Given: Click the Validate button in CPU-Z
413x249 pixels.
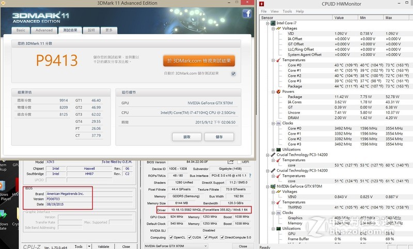Looking at the screenshot, I should click(103, 246).
